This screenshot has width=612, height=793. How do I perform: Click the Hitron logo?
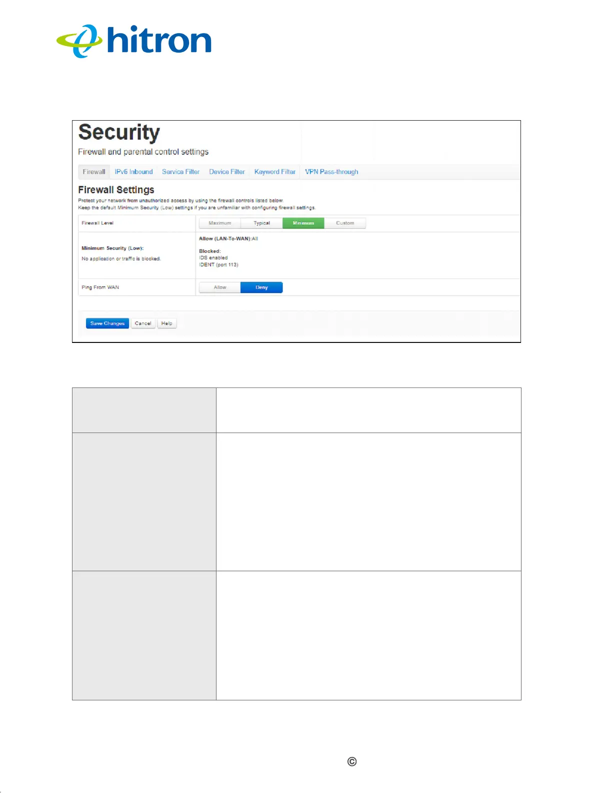(134, 41)
